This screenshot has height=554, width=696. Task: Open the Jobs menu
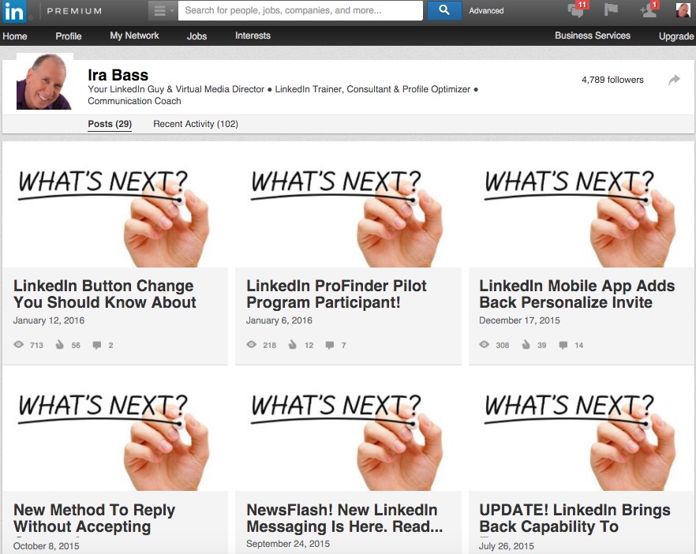196,36
